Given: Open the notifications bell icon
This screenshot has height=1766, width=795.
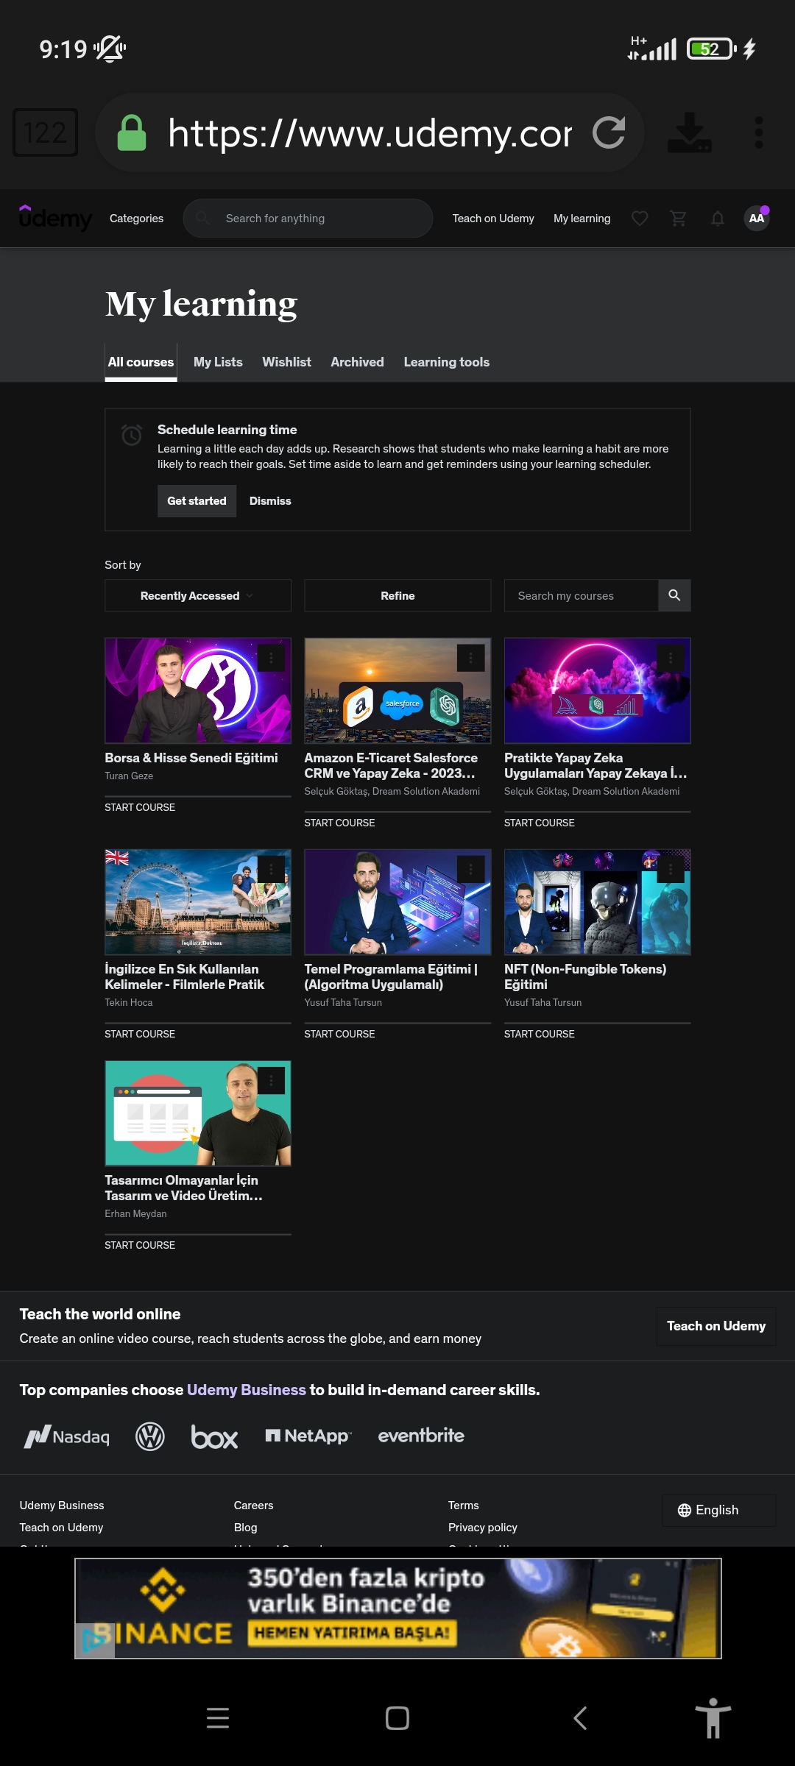Looking at the screenshot, I should [x=718, y=219].
